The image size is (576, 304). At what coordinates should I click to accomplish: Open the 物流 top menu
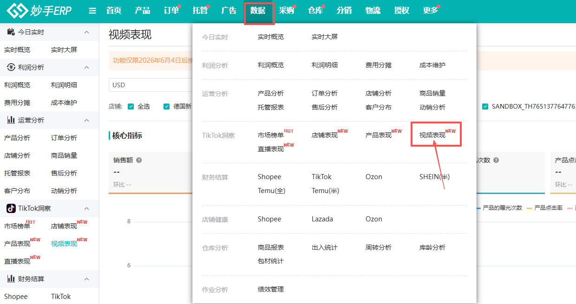pyautogui.click(x=373, y=10)
